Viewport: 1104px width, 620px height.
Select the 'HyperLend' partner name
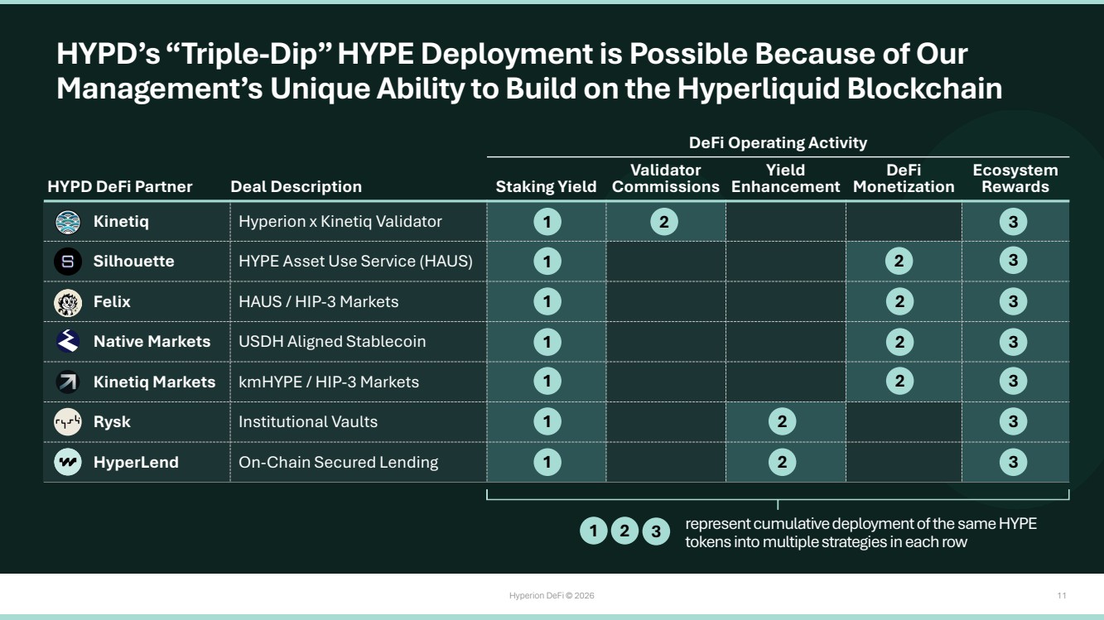136,462
